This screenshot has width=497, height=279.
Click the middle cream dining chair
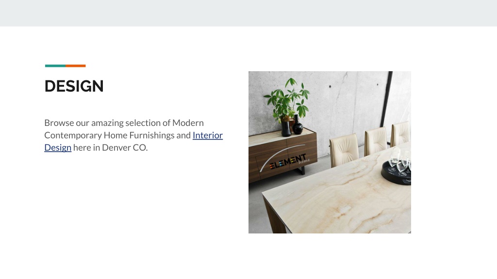[376, 141]
